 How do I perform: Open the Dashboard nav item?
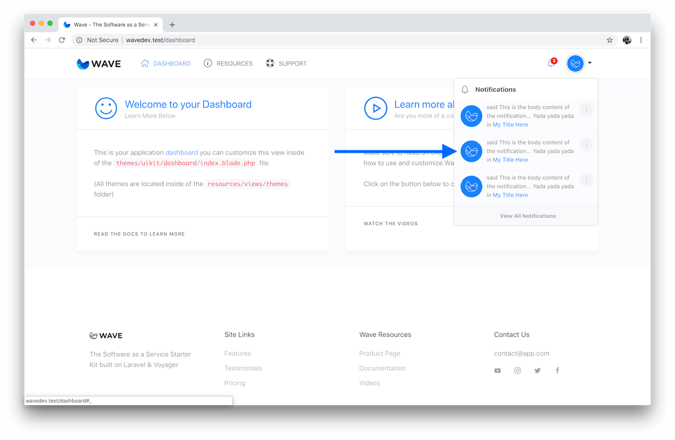tap(165, 64)
